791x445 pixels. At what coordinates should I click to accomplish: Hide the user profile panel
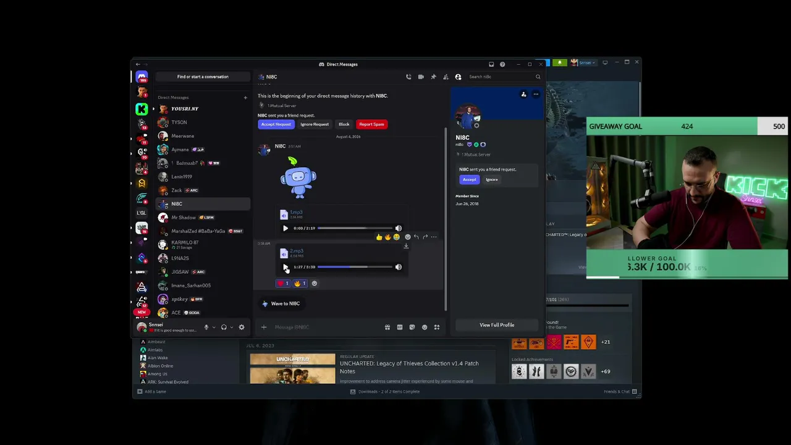coord(458,77)
